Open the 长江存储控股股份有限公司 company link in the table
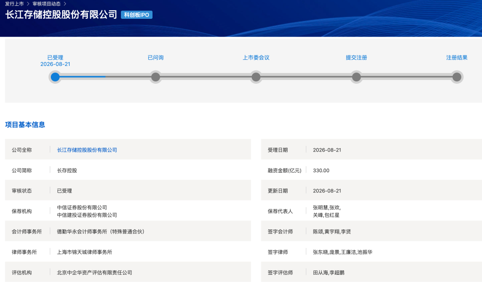The image size is (482, 288). 87,150
